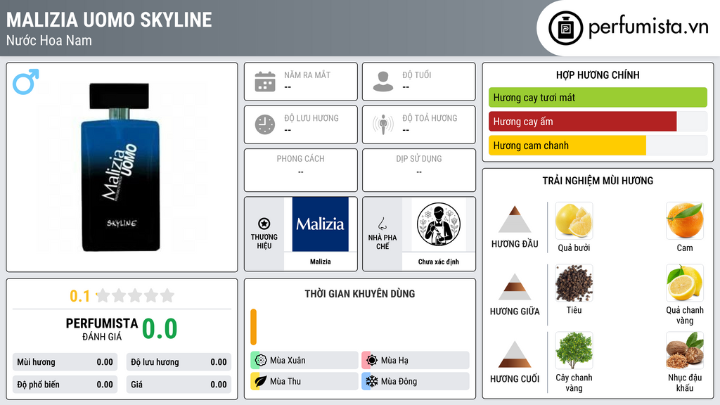720x405 pixels.
Task: Click the person silhouette icon for Độ Tuổi
Action: [x=383, y=82]
